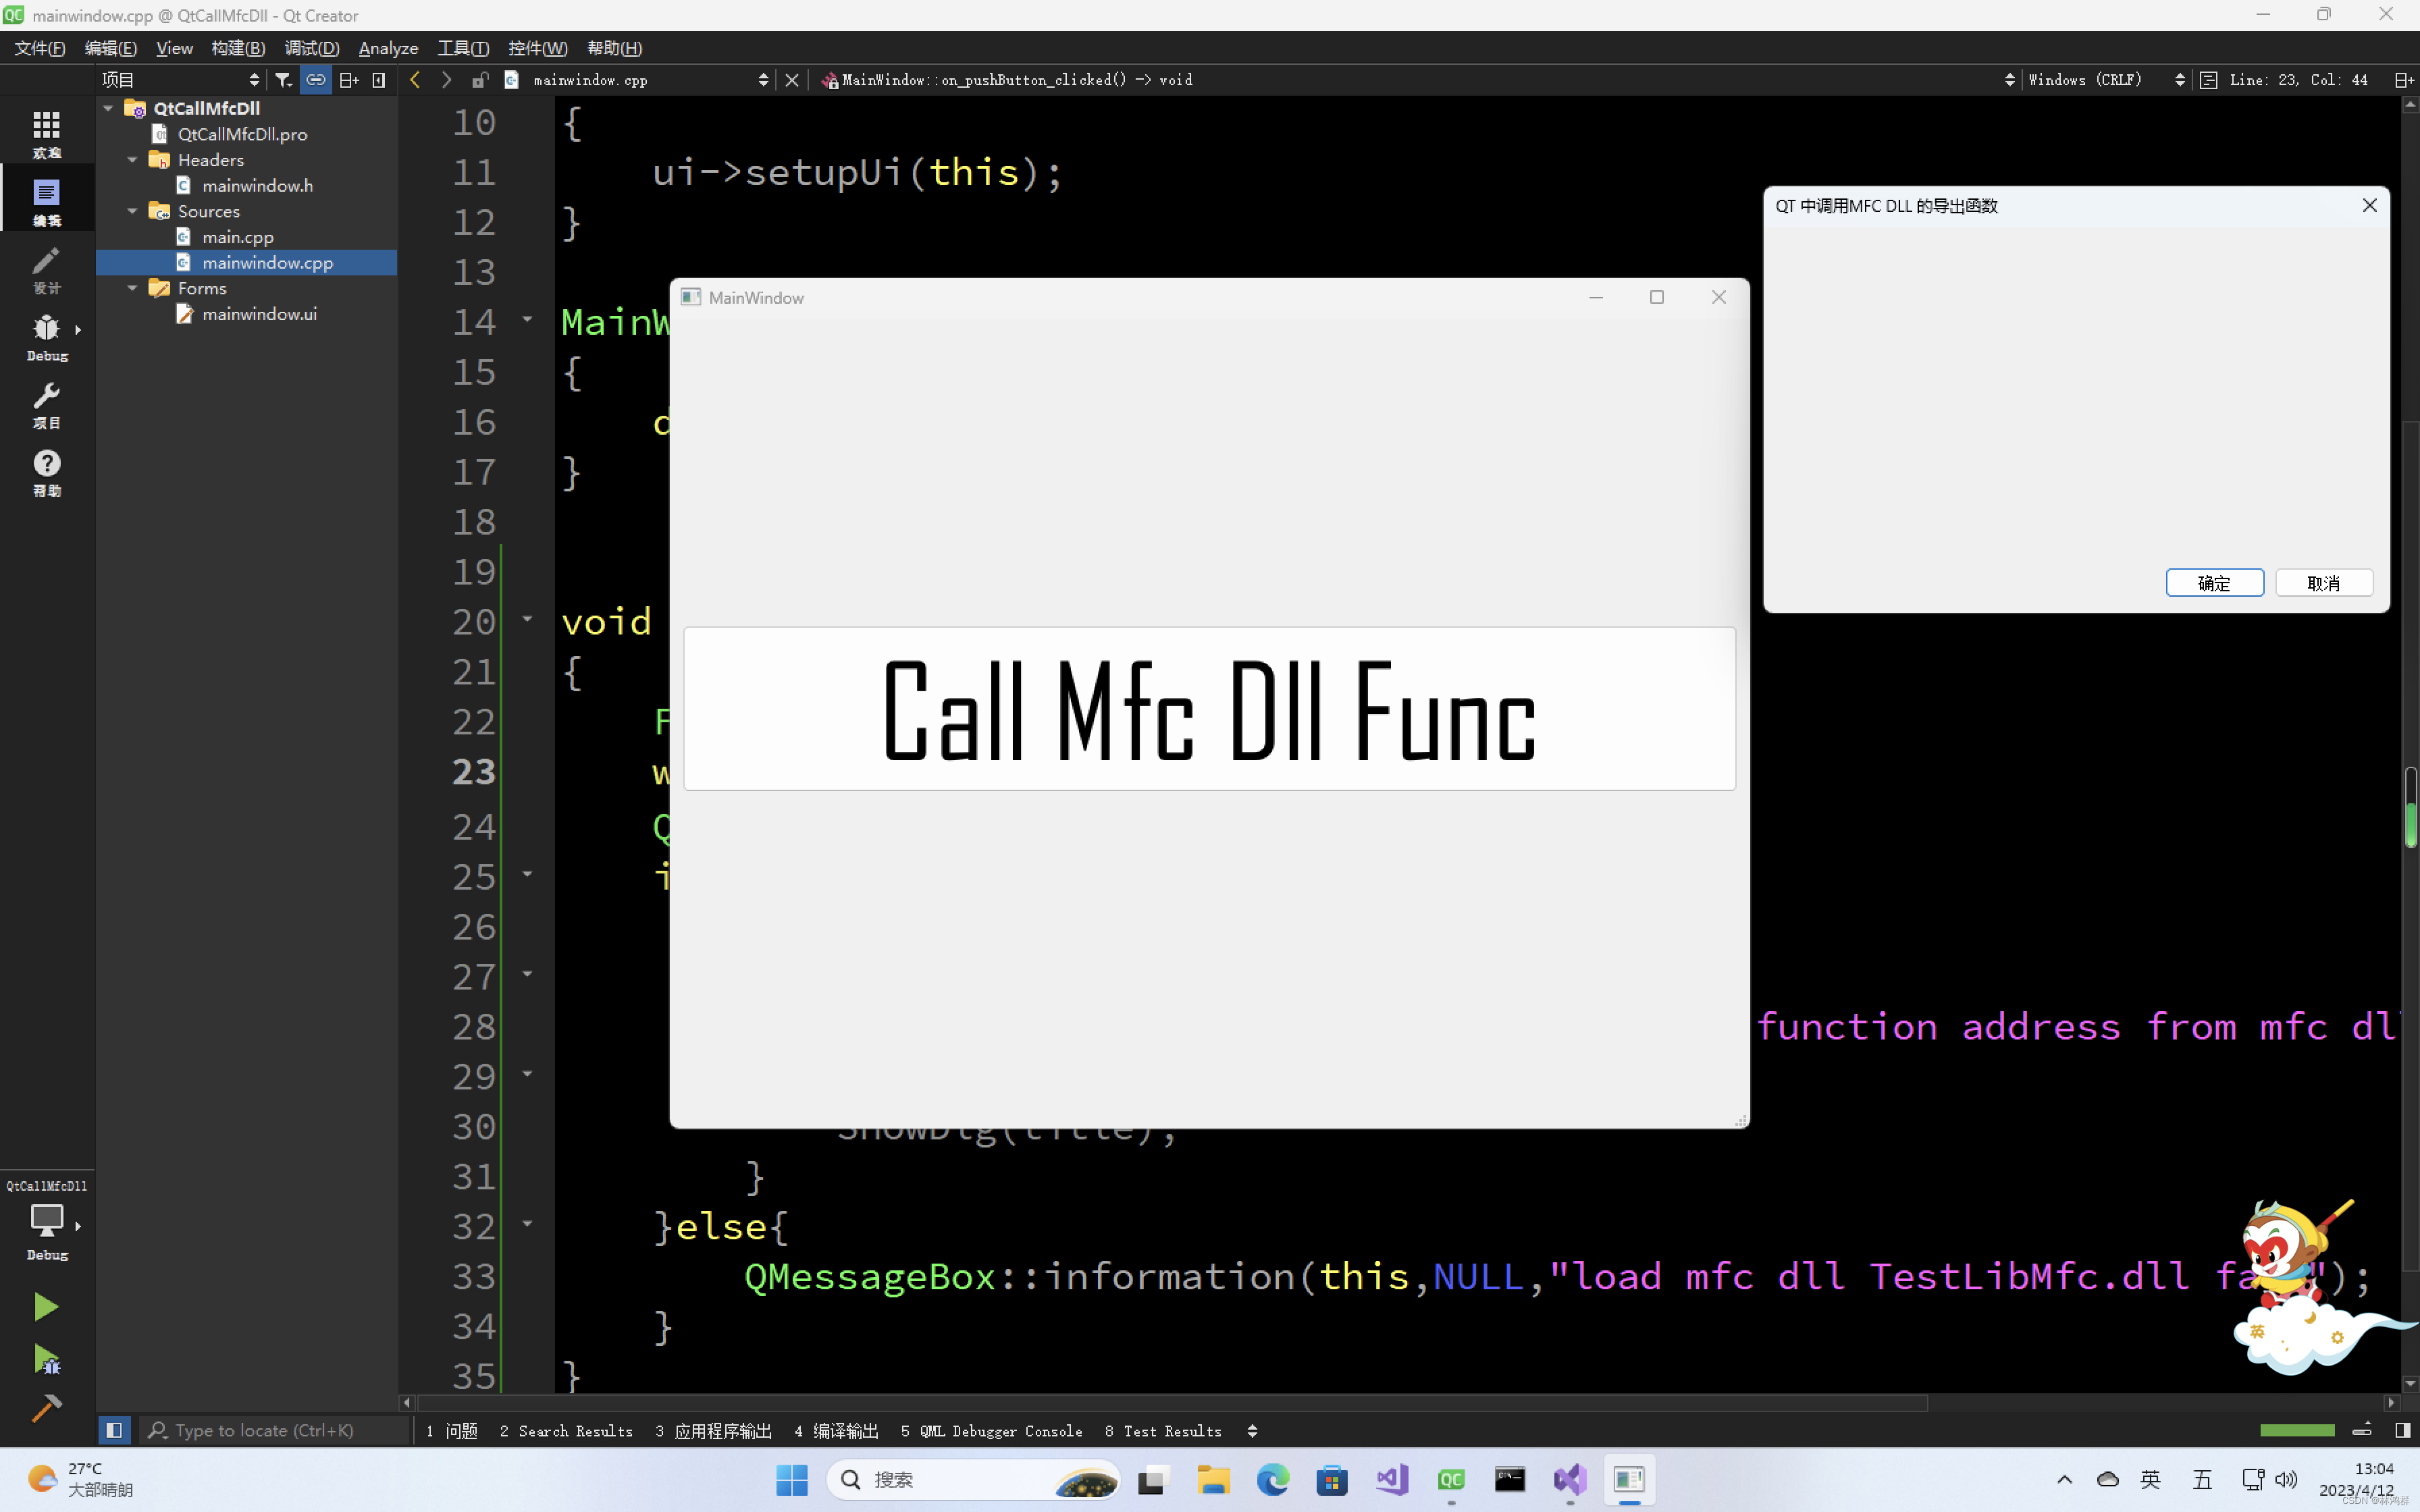Screen dimensions: 2420x1512
Task: Click the Build hammer icon
Action: (x=46, y=1408)
